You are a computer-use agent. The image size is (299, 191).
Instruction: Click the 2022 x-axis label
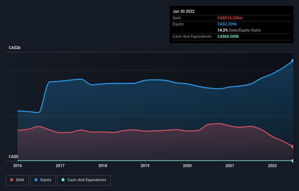pos(272,166)
